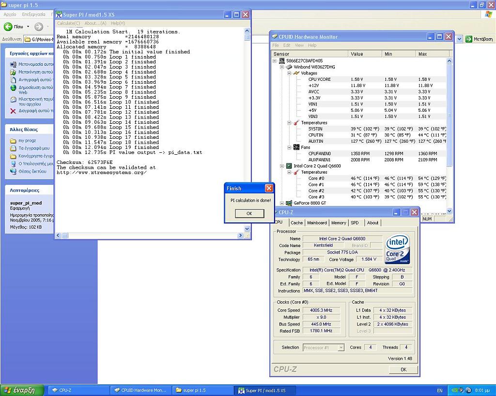
Task: Click the chip icon beside Winbond W83627DHG
Action: click(x=289, y=67)
